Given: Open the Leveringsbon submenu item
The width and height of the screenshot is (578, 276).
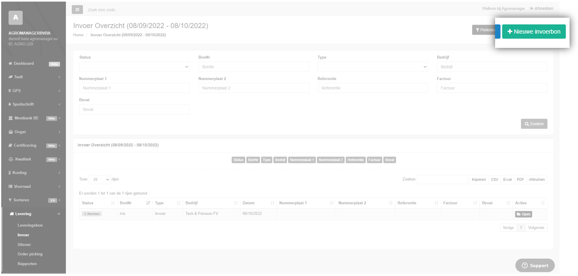Looking at the screenshot, I should tap(30, 225).
